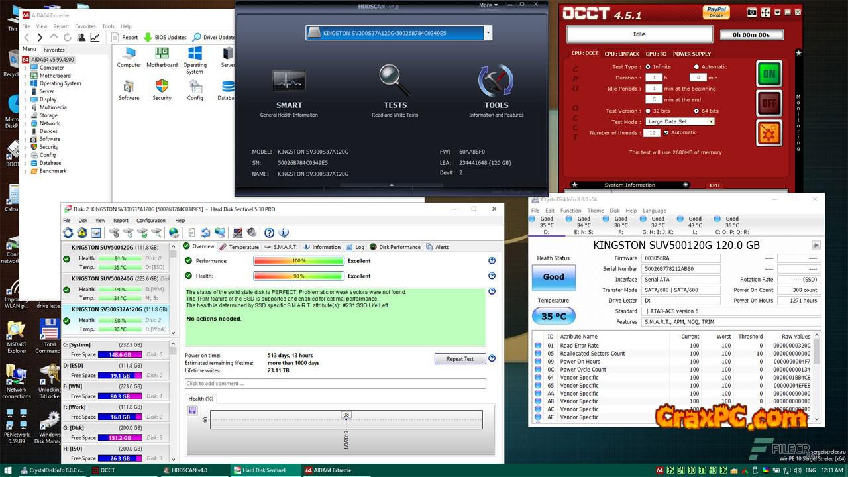This screenshot has width=848, height=477.
Task: Expand the Test Mode Large Data Set dropdown
Action: click(710, 122)
